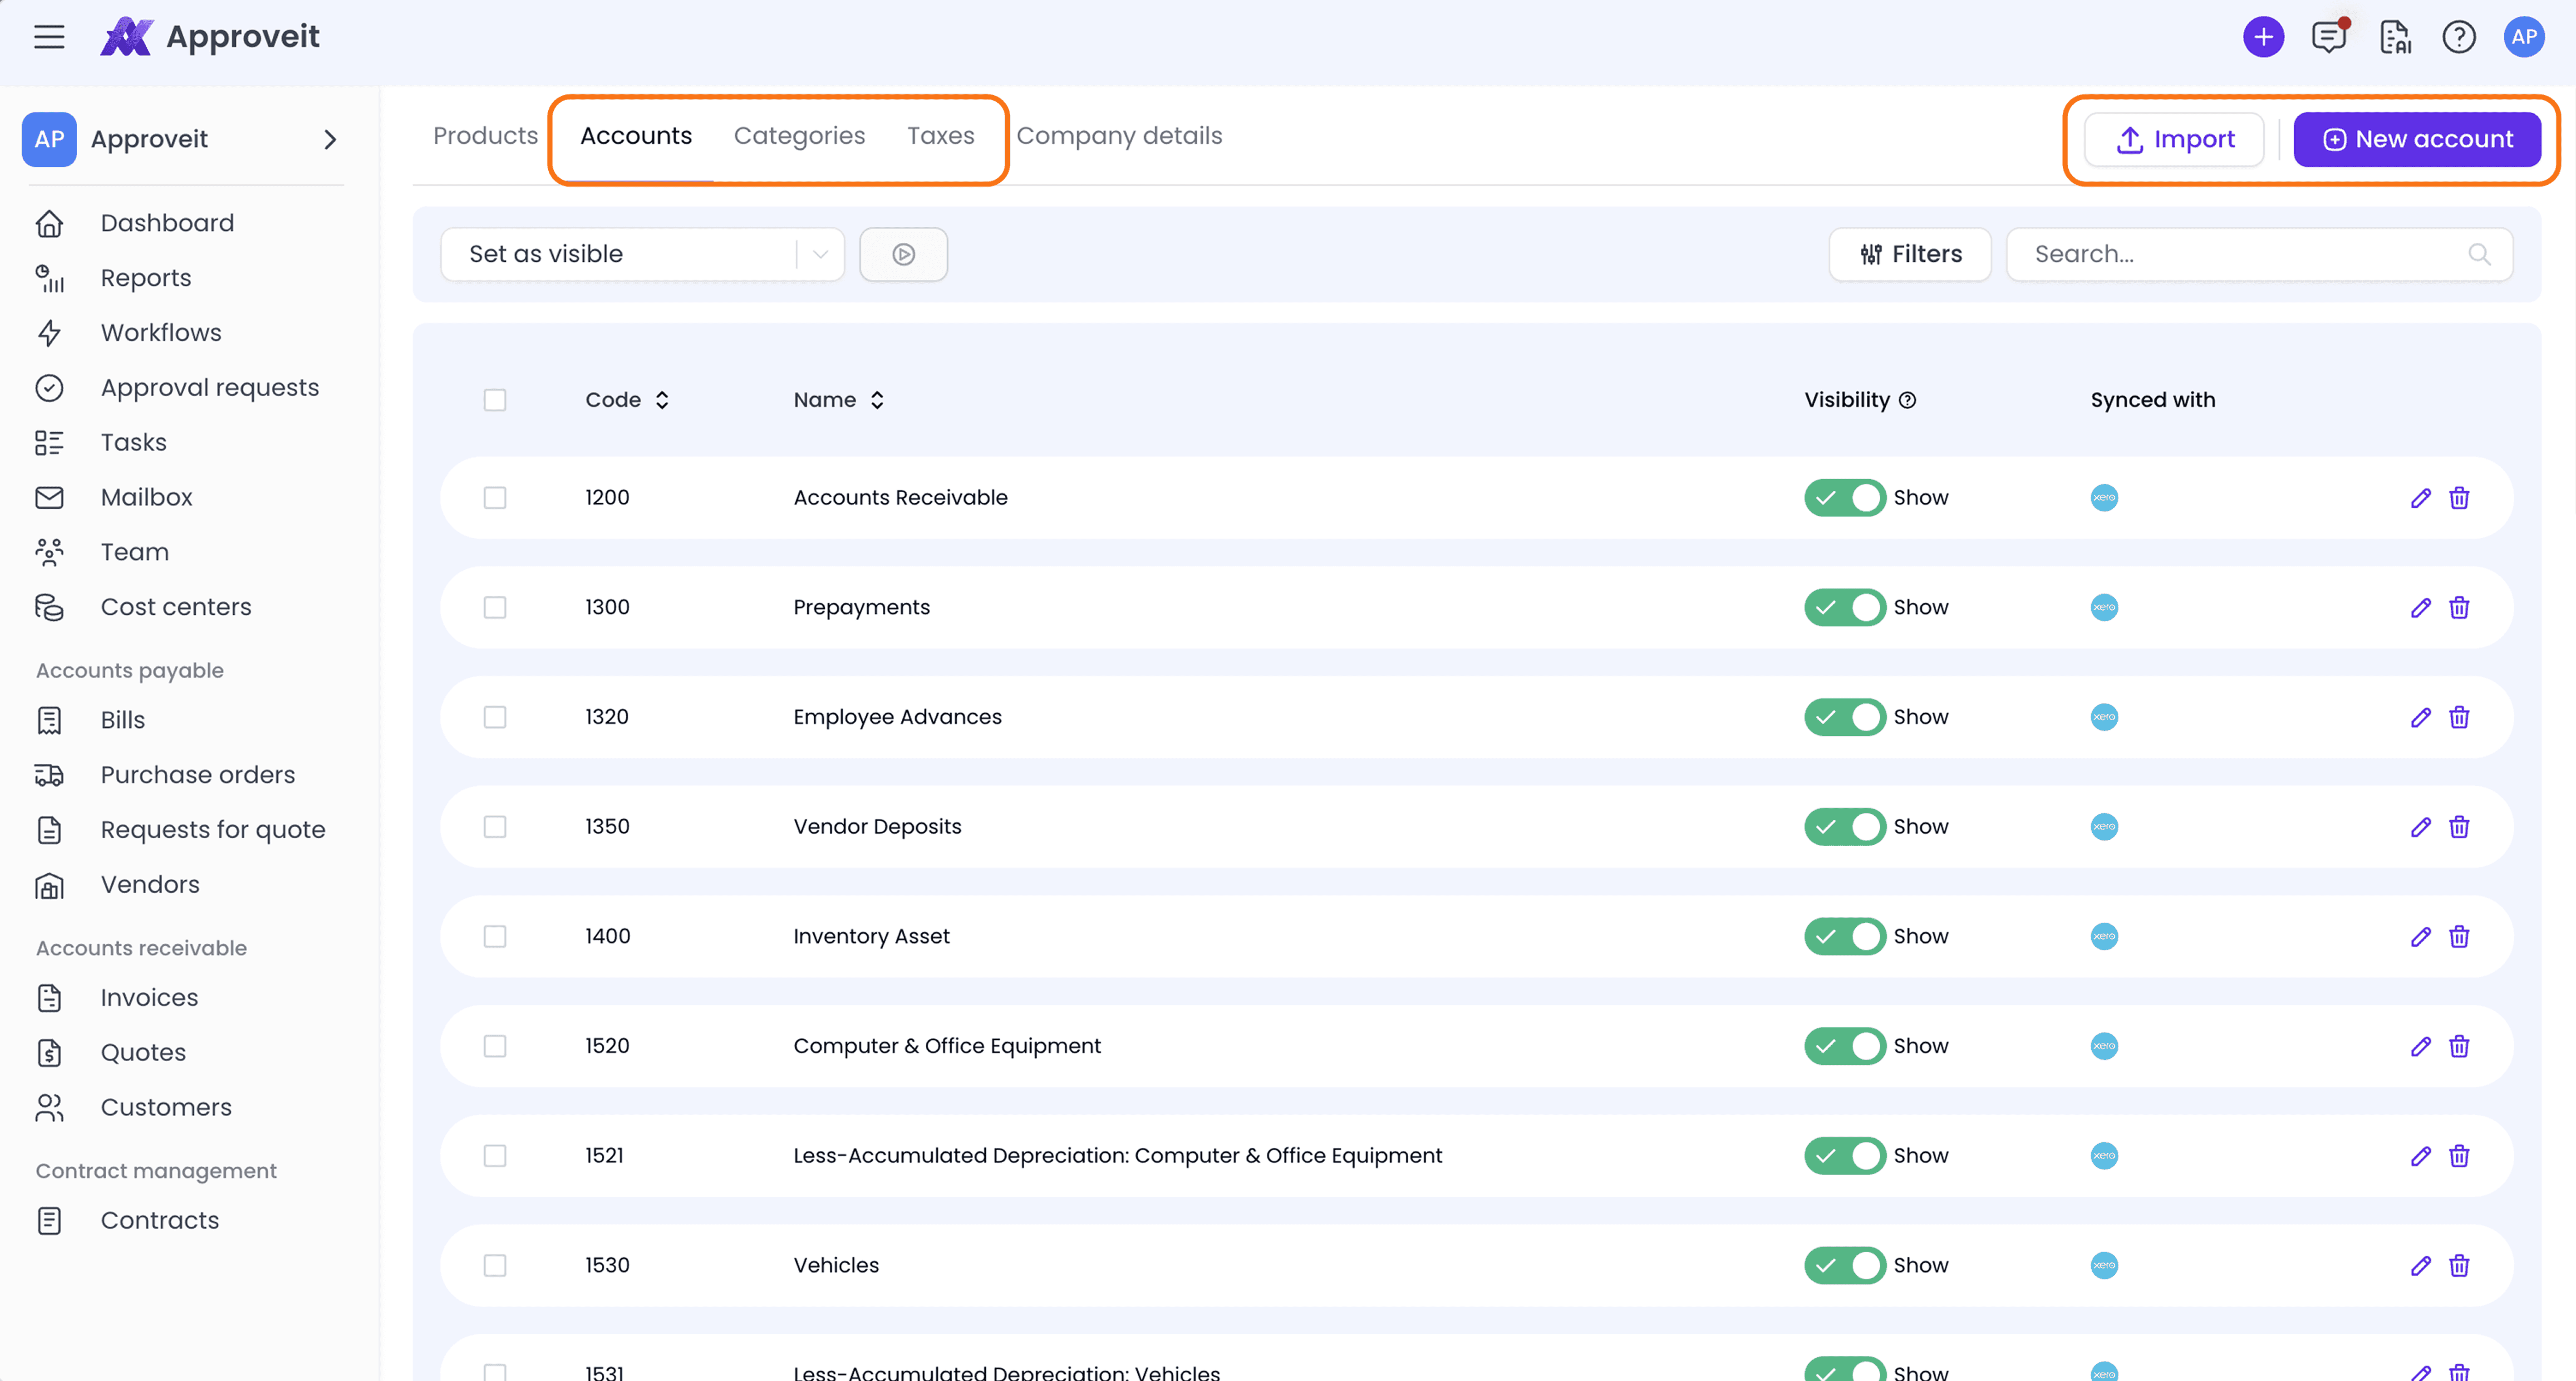Open Purchase orders in sidebar
This screenshot has width=2576, height=1381.
[197, 775]
